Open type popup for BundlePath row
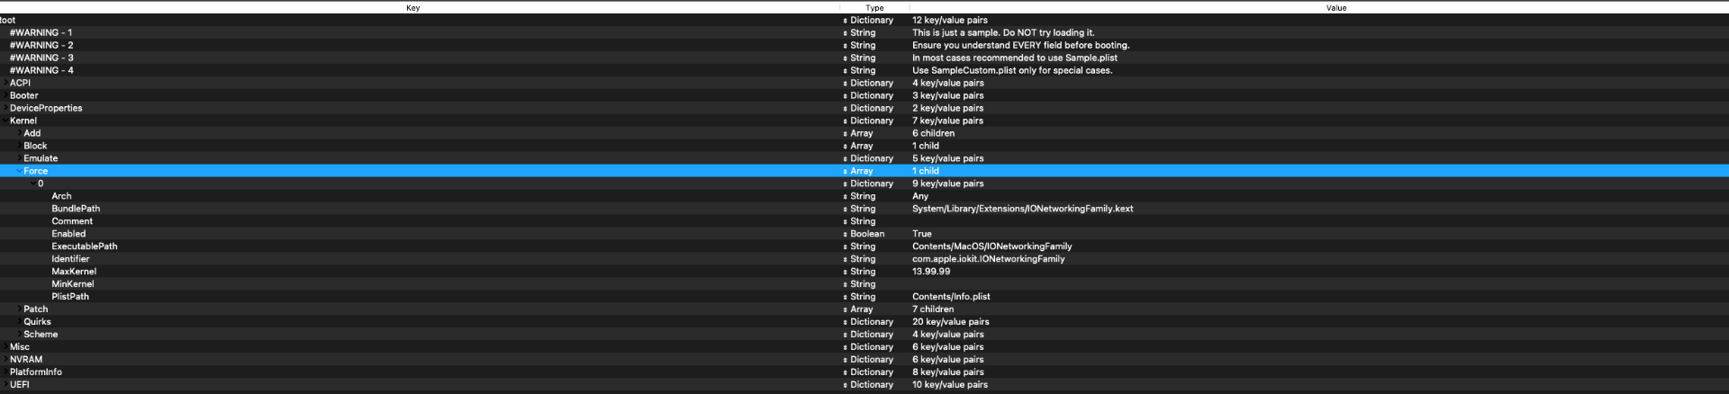Image resolution: width=1729 pixels, height=394 pixels. tap(846, 209)
